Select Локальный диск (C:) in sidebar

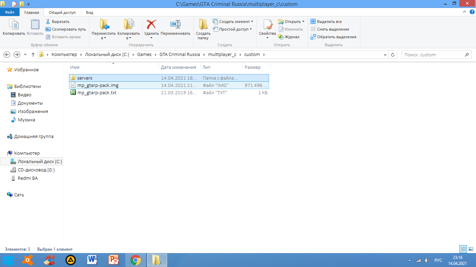pos(32,161)
